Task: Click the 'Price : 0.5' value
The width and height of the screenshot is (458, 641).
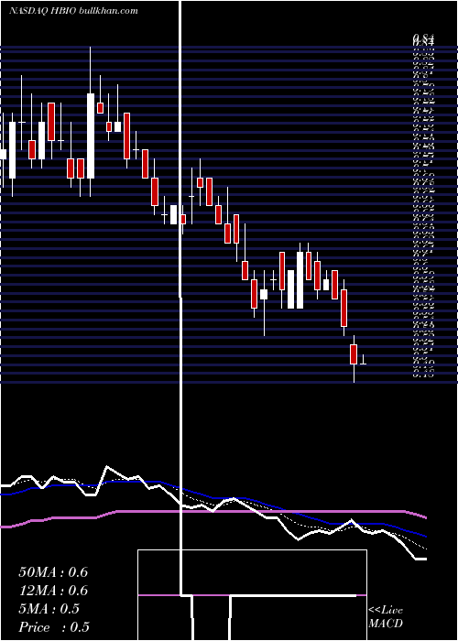Action: (x=54, y=627)
